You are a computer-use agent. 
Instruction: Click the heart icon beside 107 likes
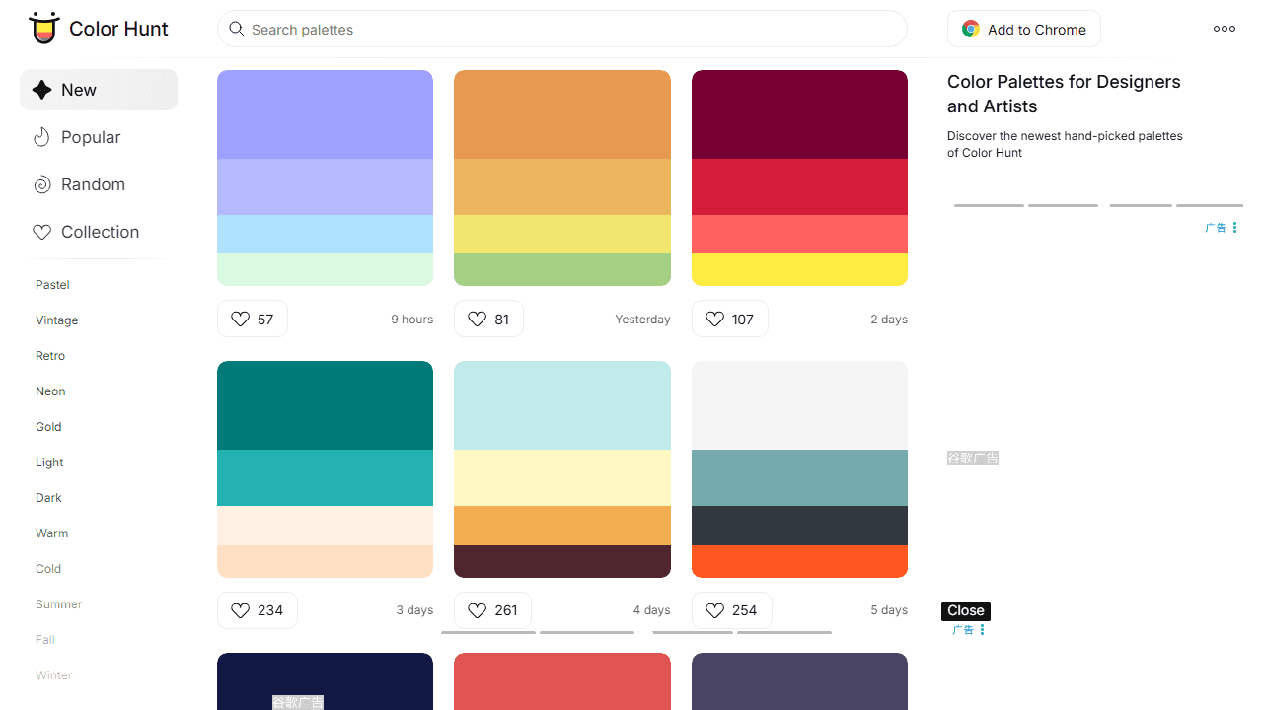pyautogui.click(x=715, y=319)
